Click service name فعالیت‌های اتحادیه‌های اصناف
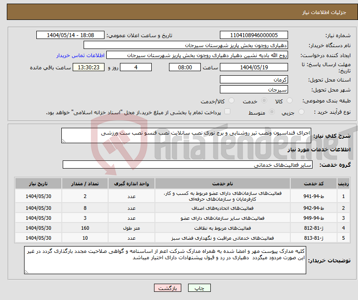Image resolution: width=358 pixels, height=300 pixels. [223, 208]
